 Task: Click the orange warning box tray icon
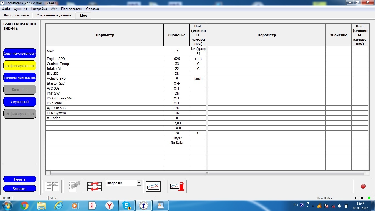tap(319, 206)
